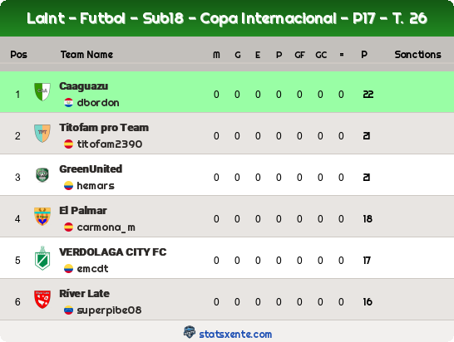Screen dimensions: 454x342
Task: Click the El Palmar team crest
Action: pos(42,217)
